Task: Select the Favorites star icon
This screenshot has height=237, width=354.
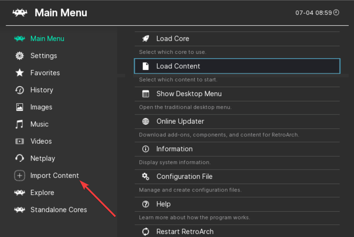Action: click(20, 73)
